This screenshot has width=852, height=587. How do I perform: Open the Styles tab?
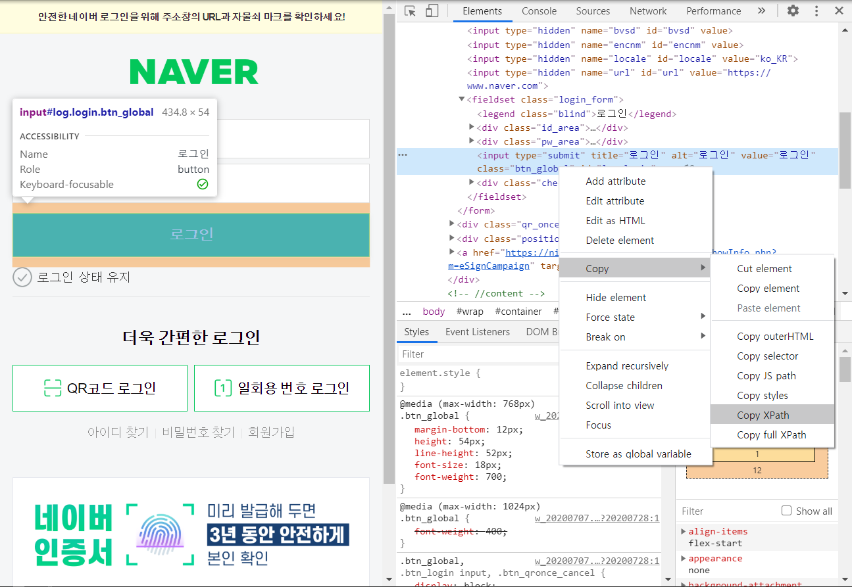[416, 332]
